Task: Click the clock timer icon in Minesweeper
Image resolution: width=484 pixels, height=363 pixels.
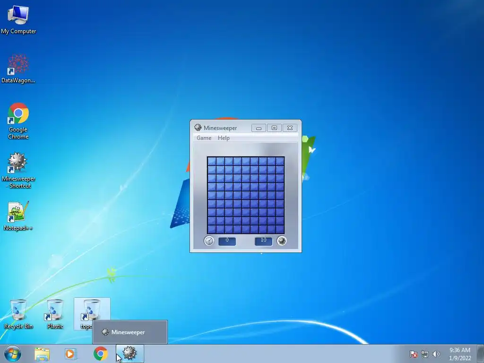Action: (x=209, y=241)
